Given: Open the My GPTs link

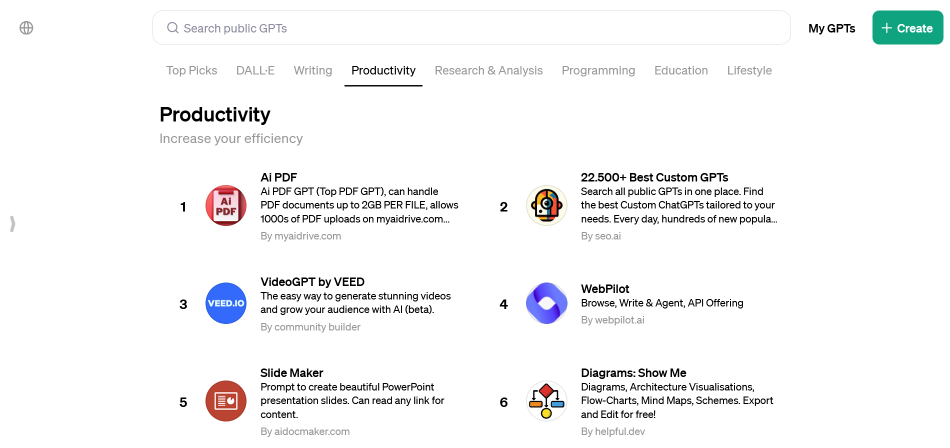Looking at the screenshot, I should (831, 28).
